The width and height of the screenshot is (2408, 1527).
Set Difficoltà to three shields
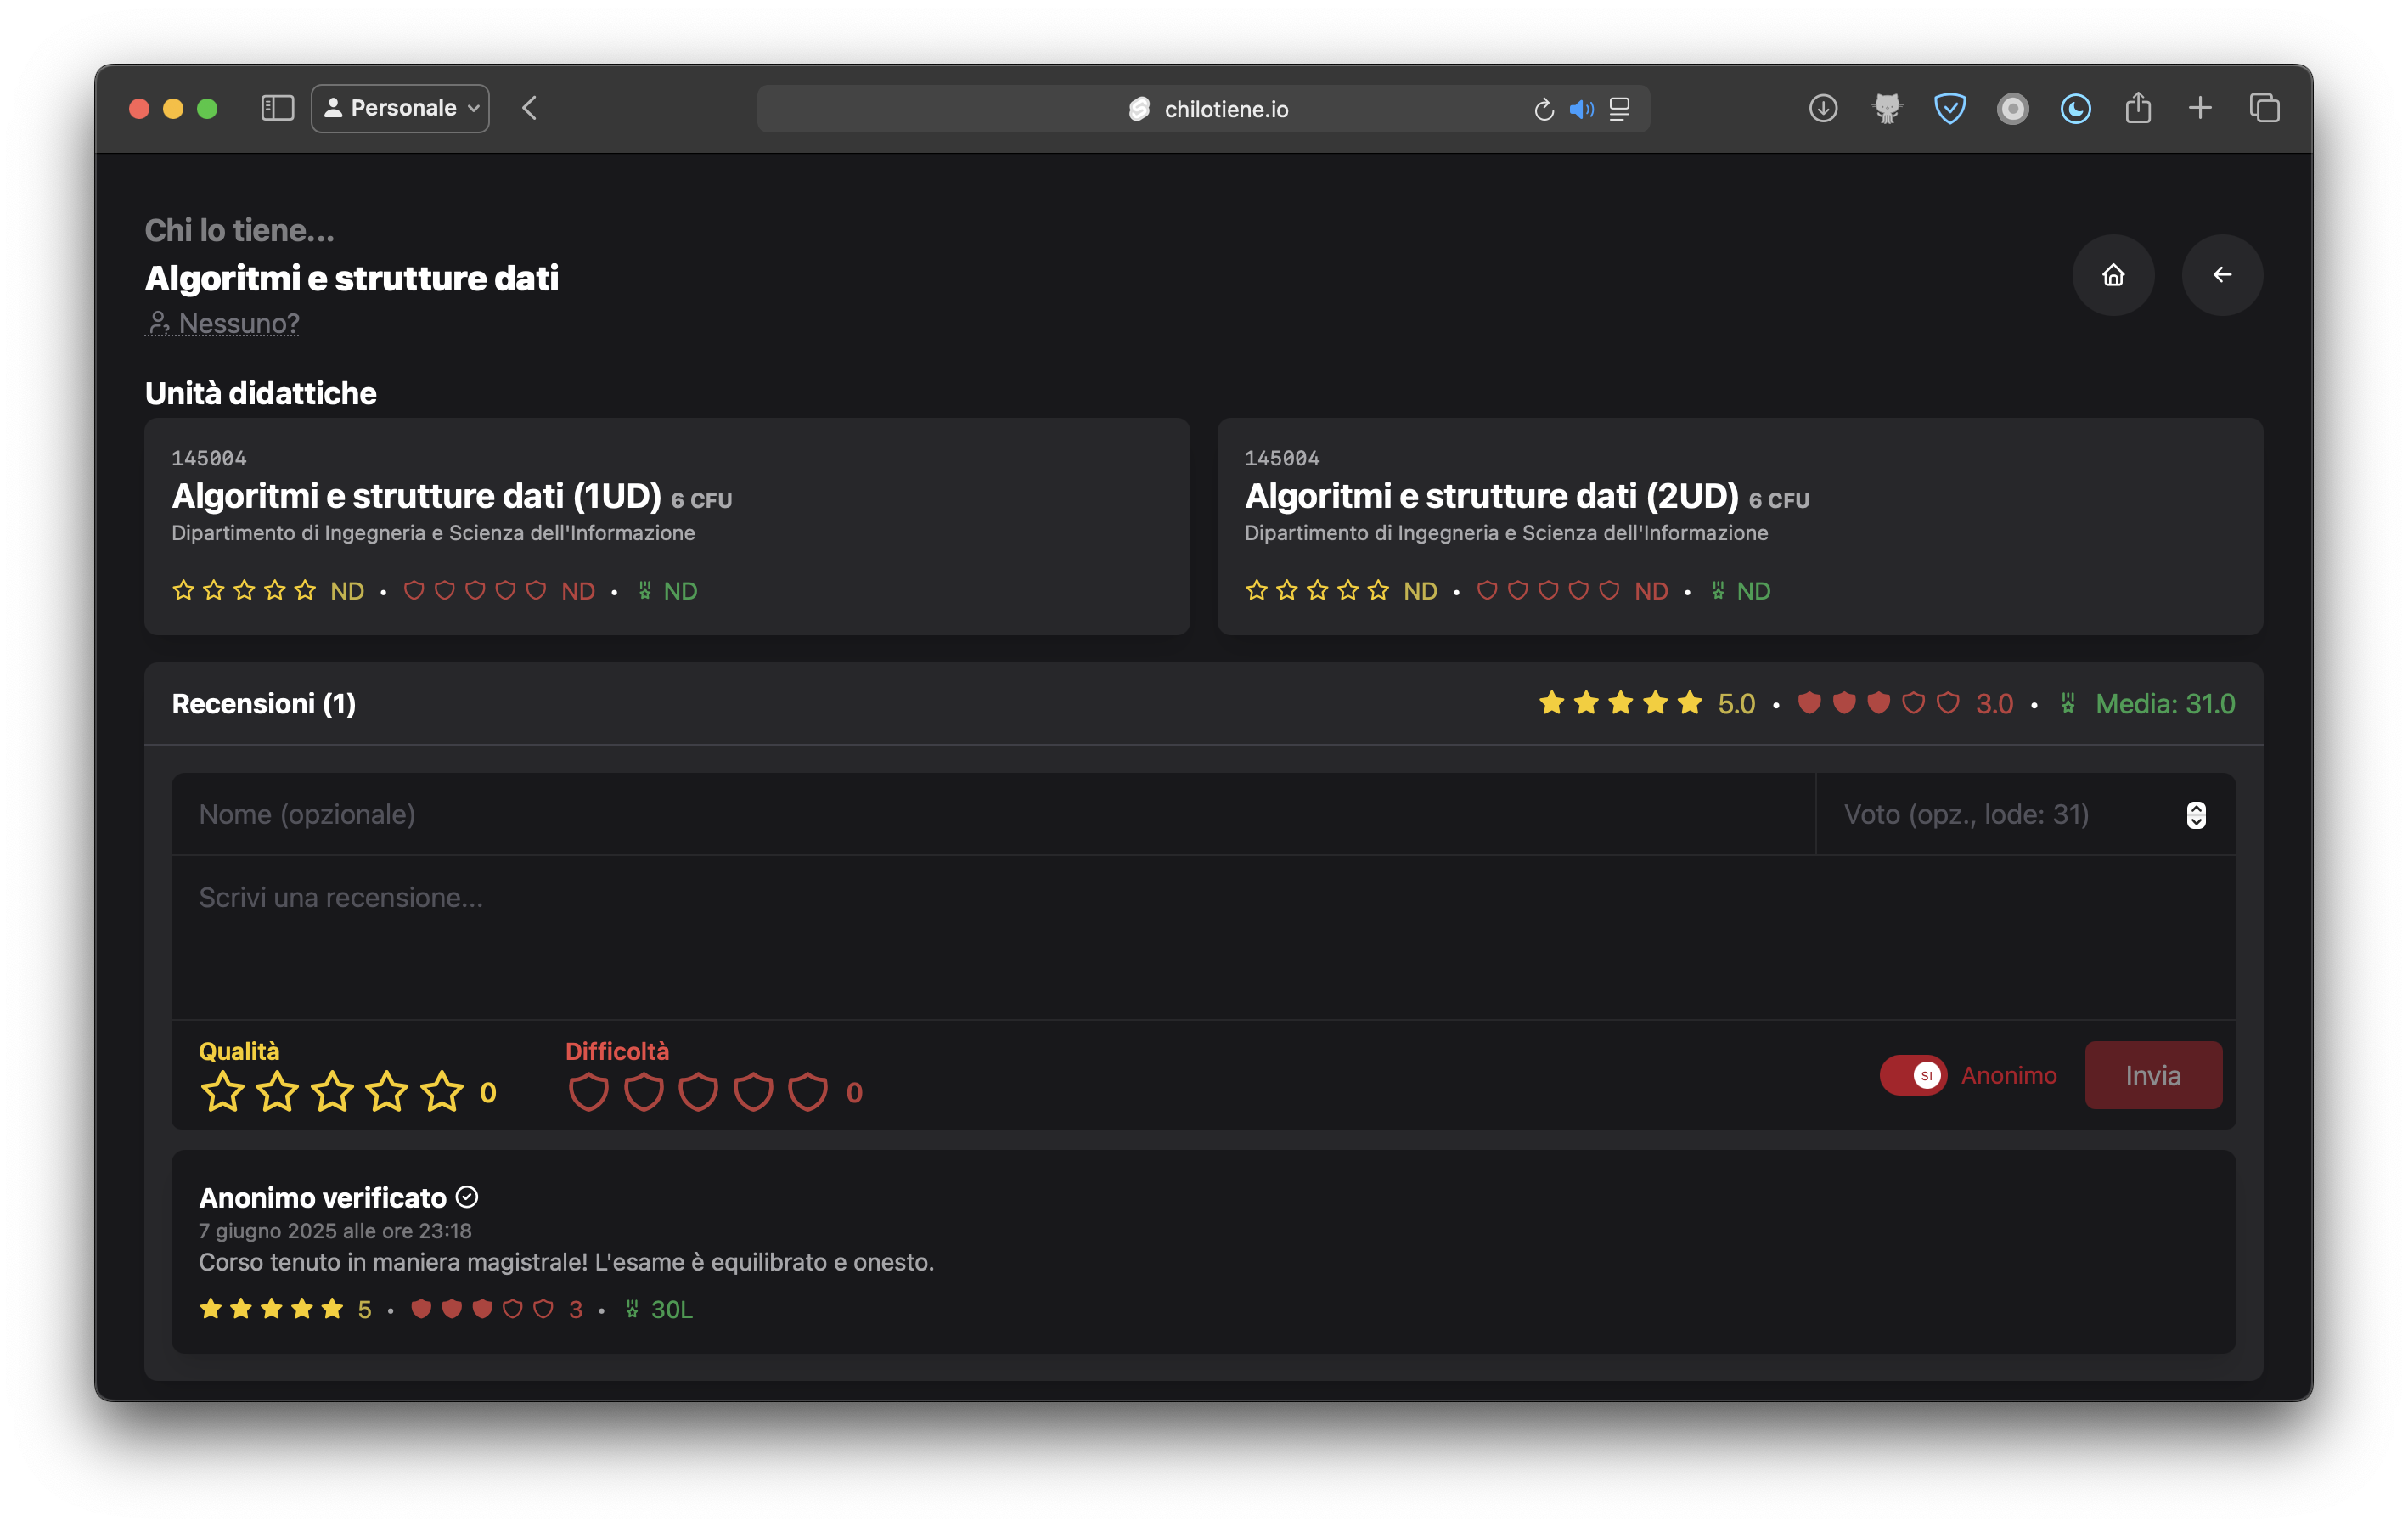[699, 1091]
